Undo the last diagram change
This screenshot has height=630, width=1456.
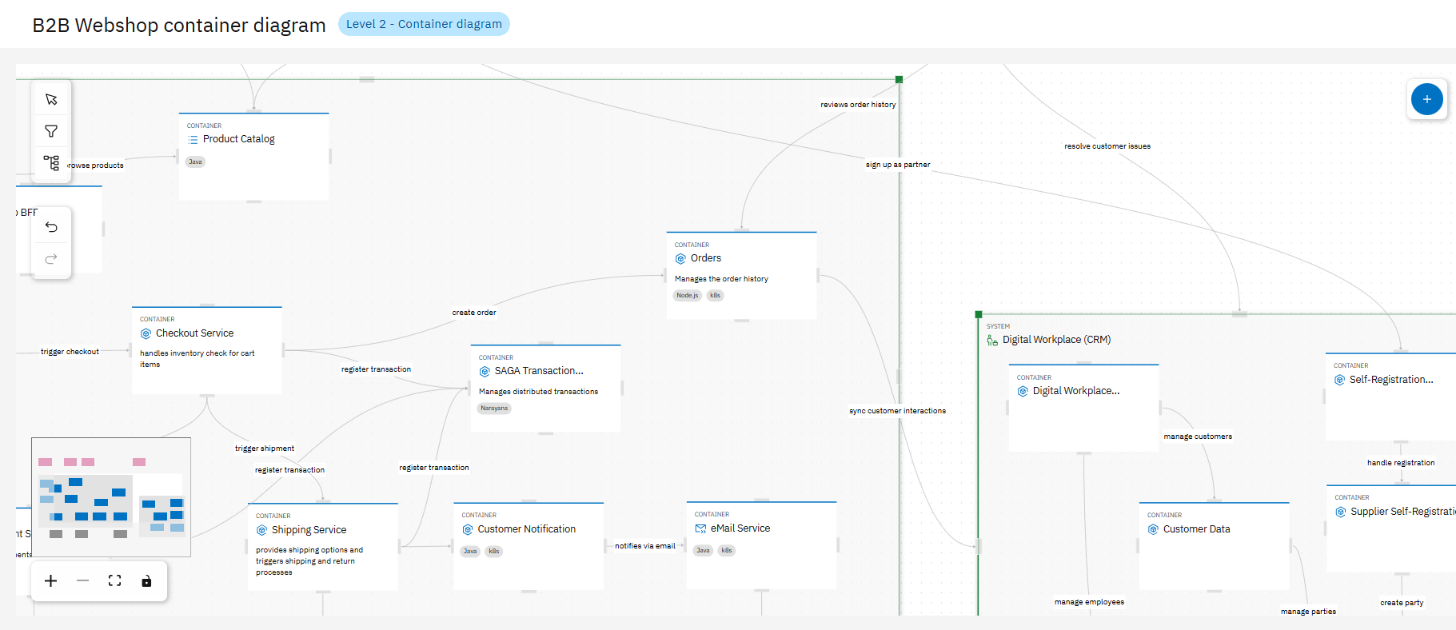click(51, 227)
